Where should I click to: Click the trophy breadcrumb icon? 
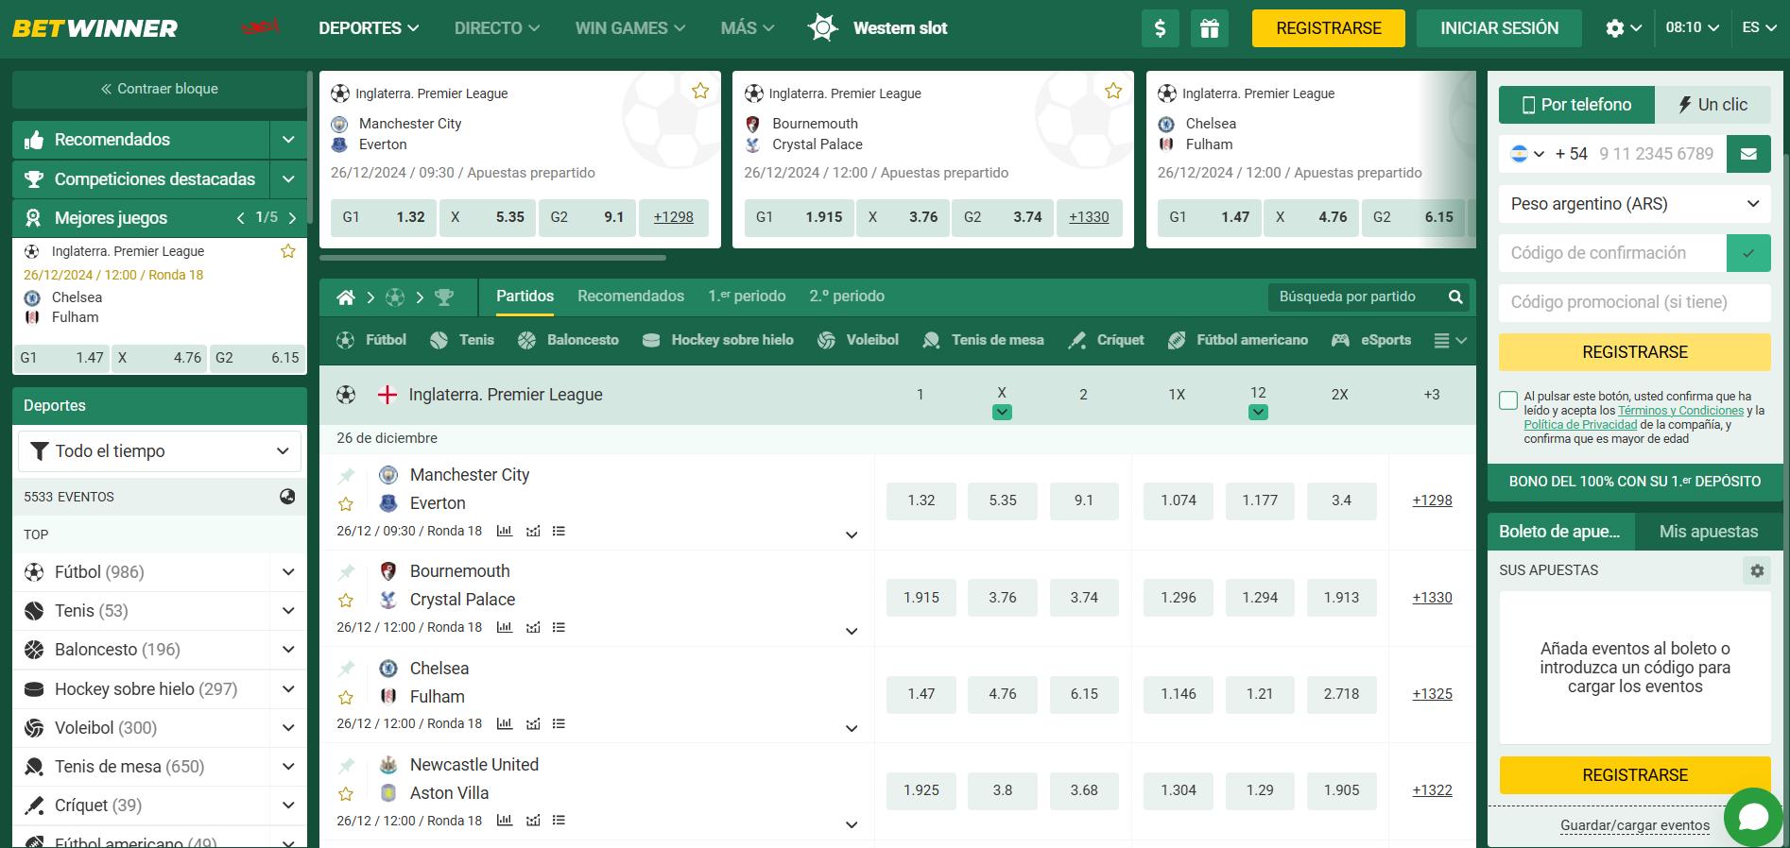(444, 297)
